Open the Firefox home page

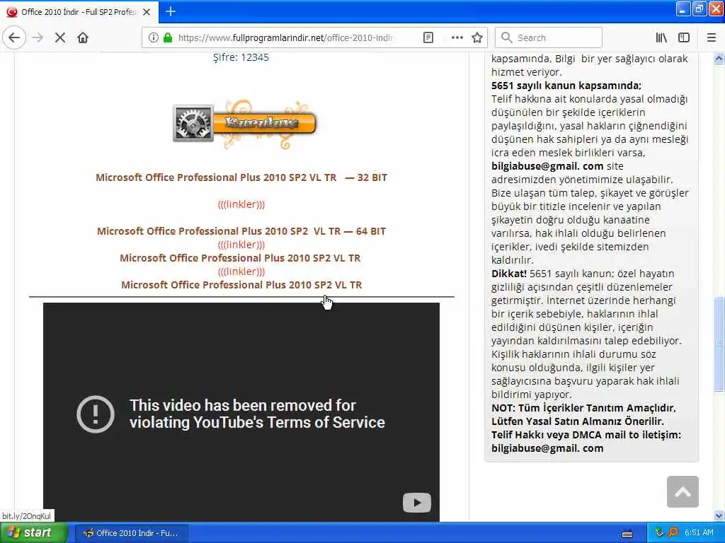click(83, 37)
